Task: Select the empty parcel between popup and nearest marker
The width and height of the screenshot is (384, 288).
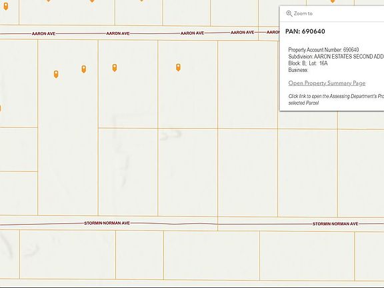Action: (247, 85)
